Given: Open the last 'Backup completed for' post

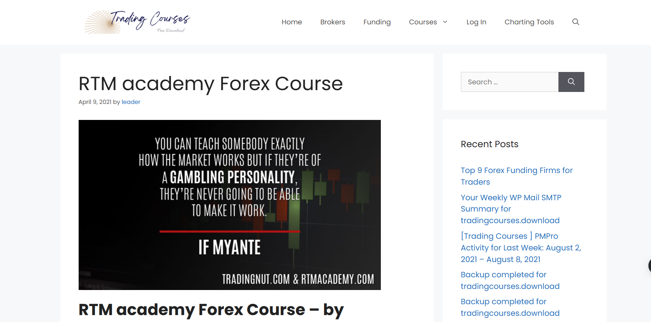Looking at the screenshot, I should point(510,307).
